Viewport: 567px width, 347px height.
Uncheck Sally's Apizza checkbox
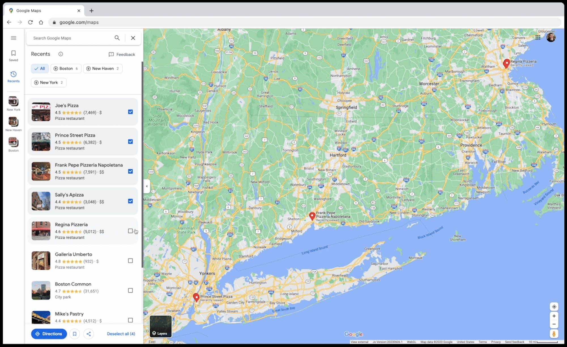click(130, 201)
